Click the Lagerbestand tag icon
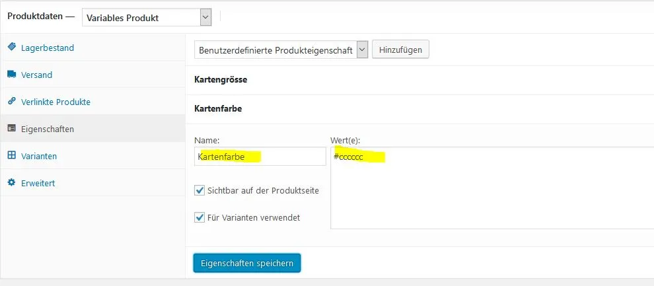Viewport: 654px width, 286px height. [x=12, y=47]
